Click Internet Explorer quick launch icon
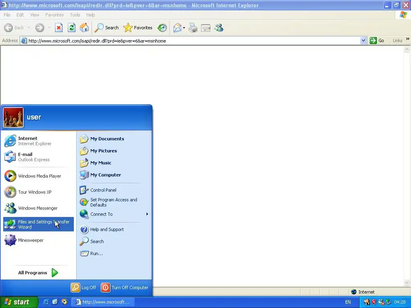 point(46,302)
